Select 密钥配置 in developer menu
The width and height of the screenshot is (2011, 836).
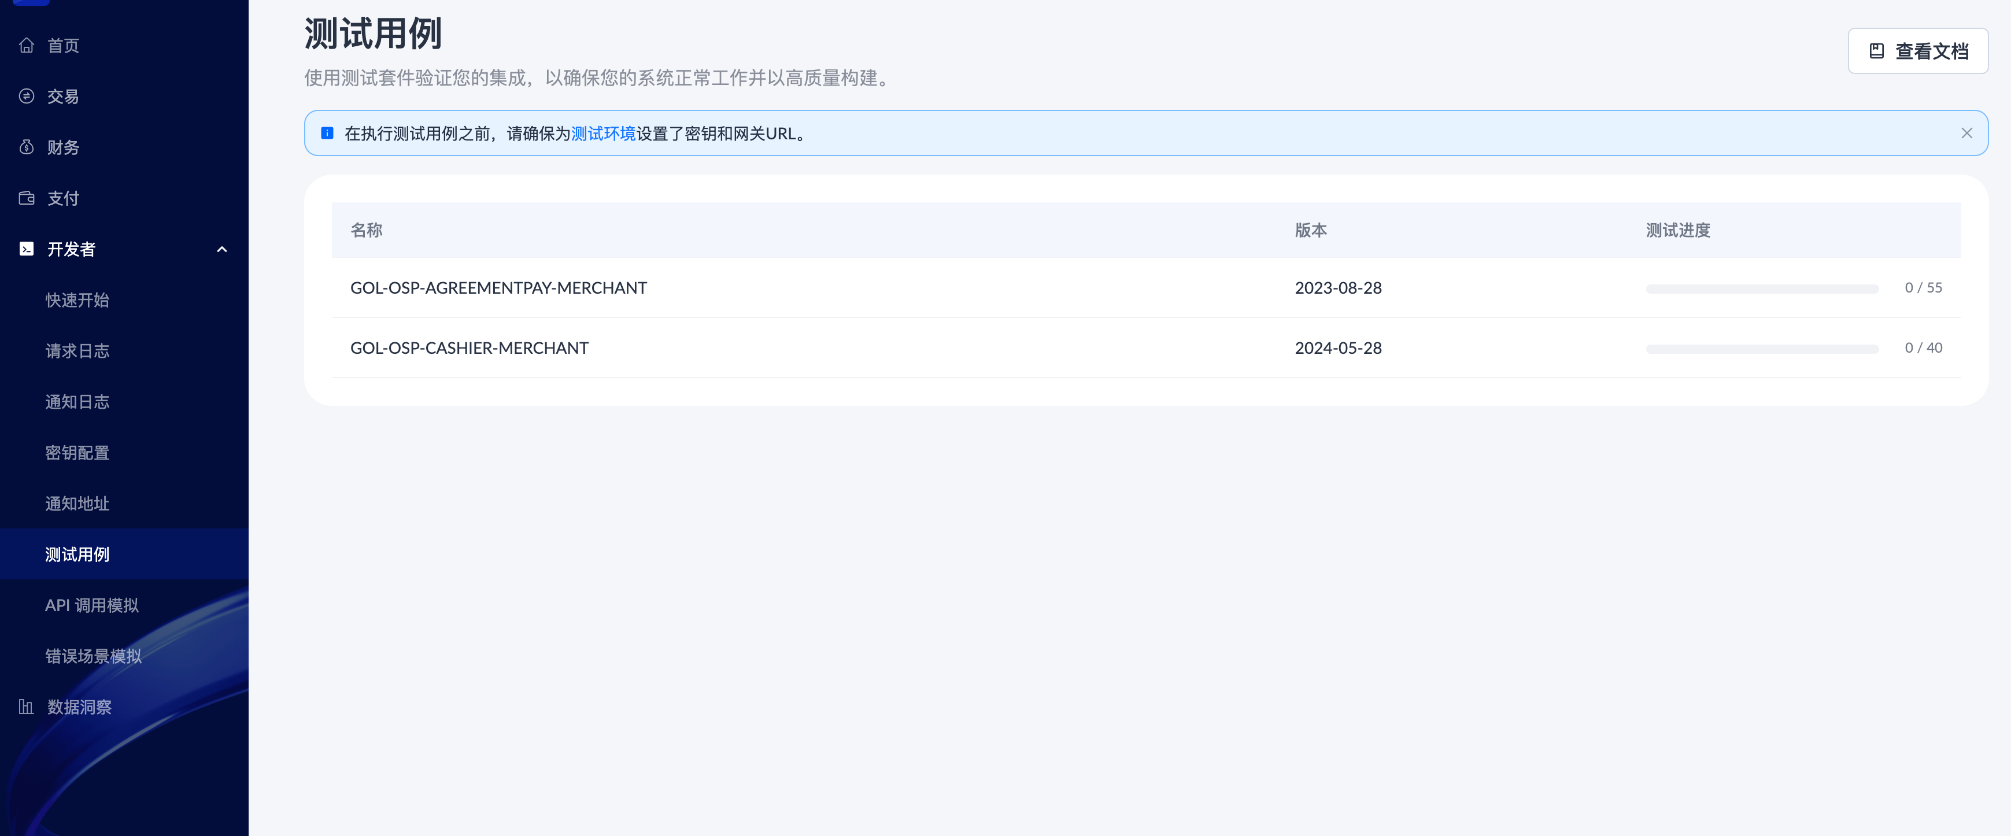[x=76, y=453]
